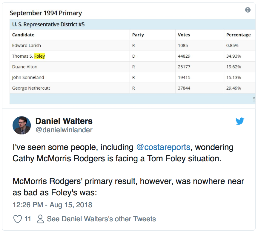Viewport: 258px width, 233px height.
Task: Click the U. S. Representative District #5 heading
Action: click(48, 24)
